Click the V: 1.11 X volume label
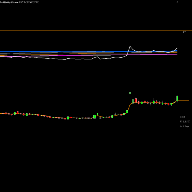 (185, 121)
